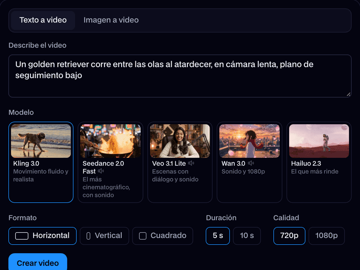Set format to Cuadrado

pyautogui.click(x=163, y=236)
